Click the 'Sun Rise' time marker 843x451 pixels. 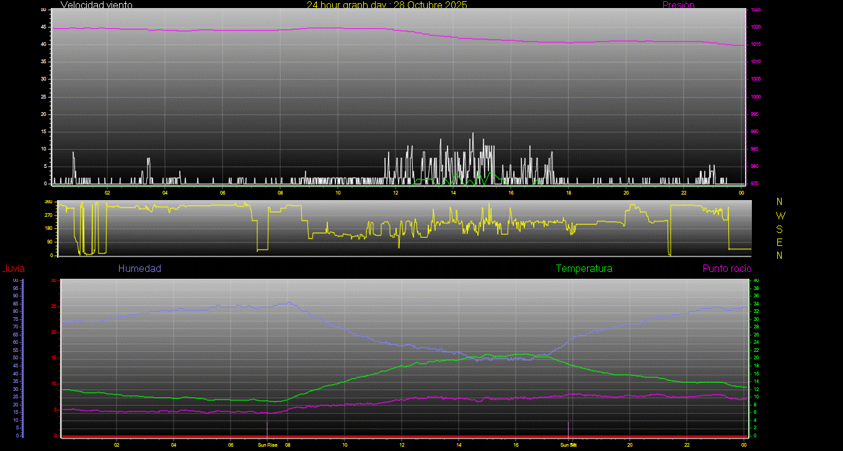268,445
